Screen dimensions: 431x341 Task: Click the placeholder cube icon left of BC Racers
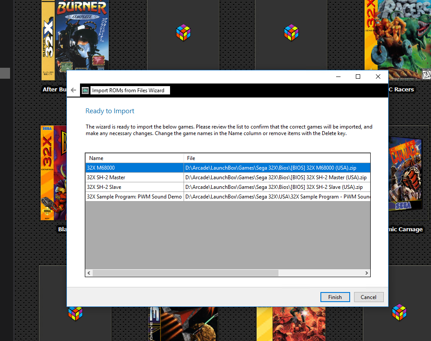[292, 32]
